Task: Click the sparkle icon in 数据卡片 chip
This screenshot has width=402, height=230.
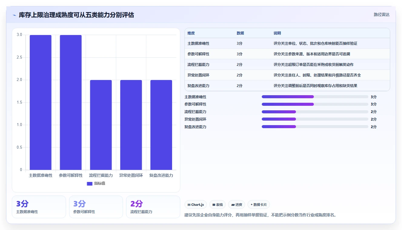Action: [251, 205]
